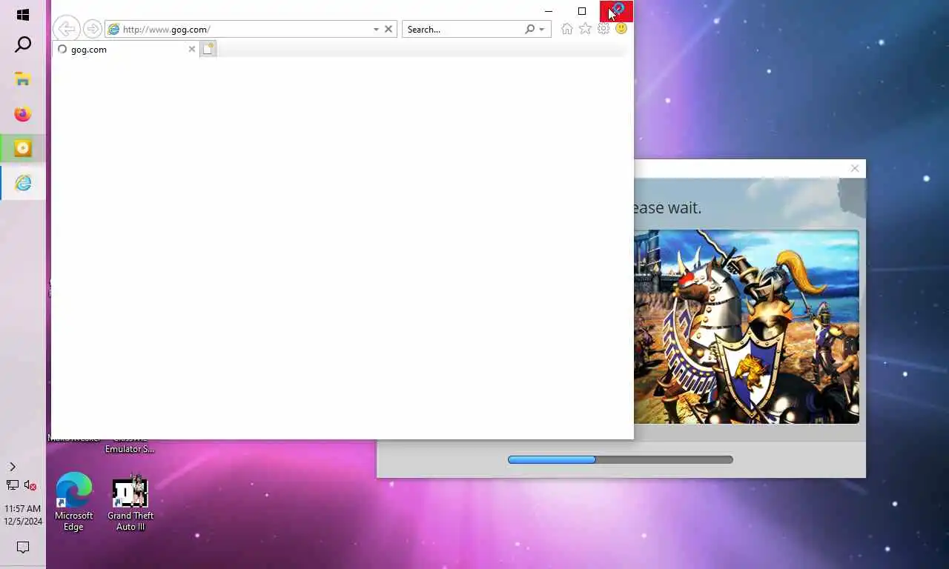Click the Search... input box
Image resolution: width=949 pixels, height=569 pixels.
tap(463, 29)
